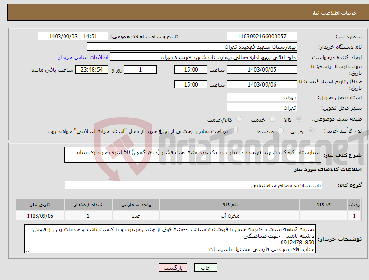
Task: Click delivery city field تهران
Action: click(262, 108)
